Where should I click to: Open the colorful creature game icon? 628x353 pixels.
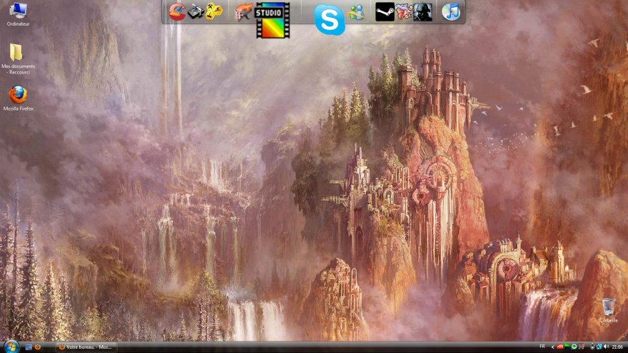pyautogui.click(x=404, y=12)
